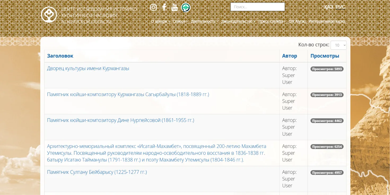This screenshot has width=390, height=195.
Task: Click the site title 'Центр исследования историко-культурного наследия'
Action: [x=100, y=15]
